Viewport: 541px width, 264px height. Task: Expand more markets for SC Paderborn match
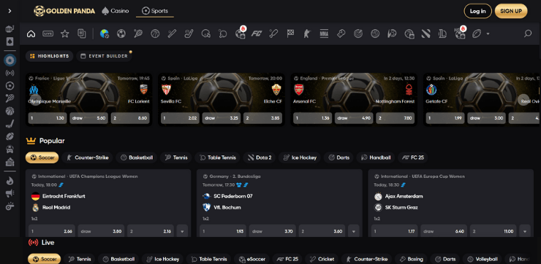[x=353, y=231]
